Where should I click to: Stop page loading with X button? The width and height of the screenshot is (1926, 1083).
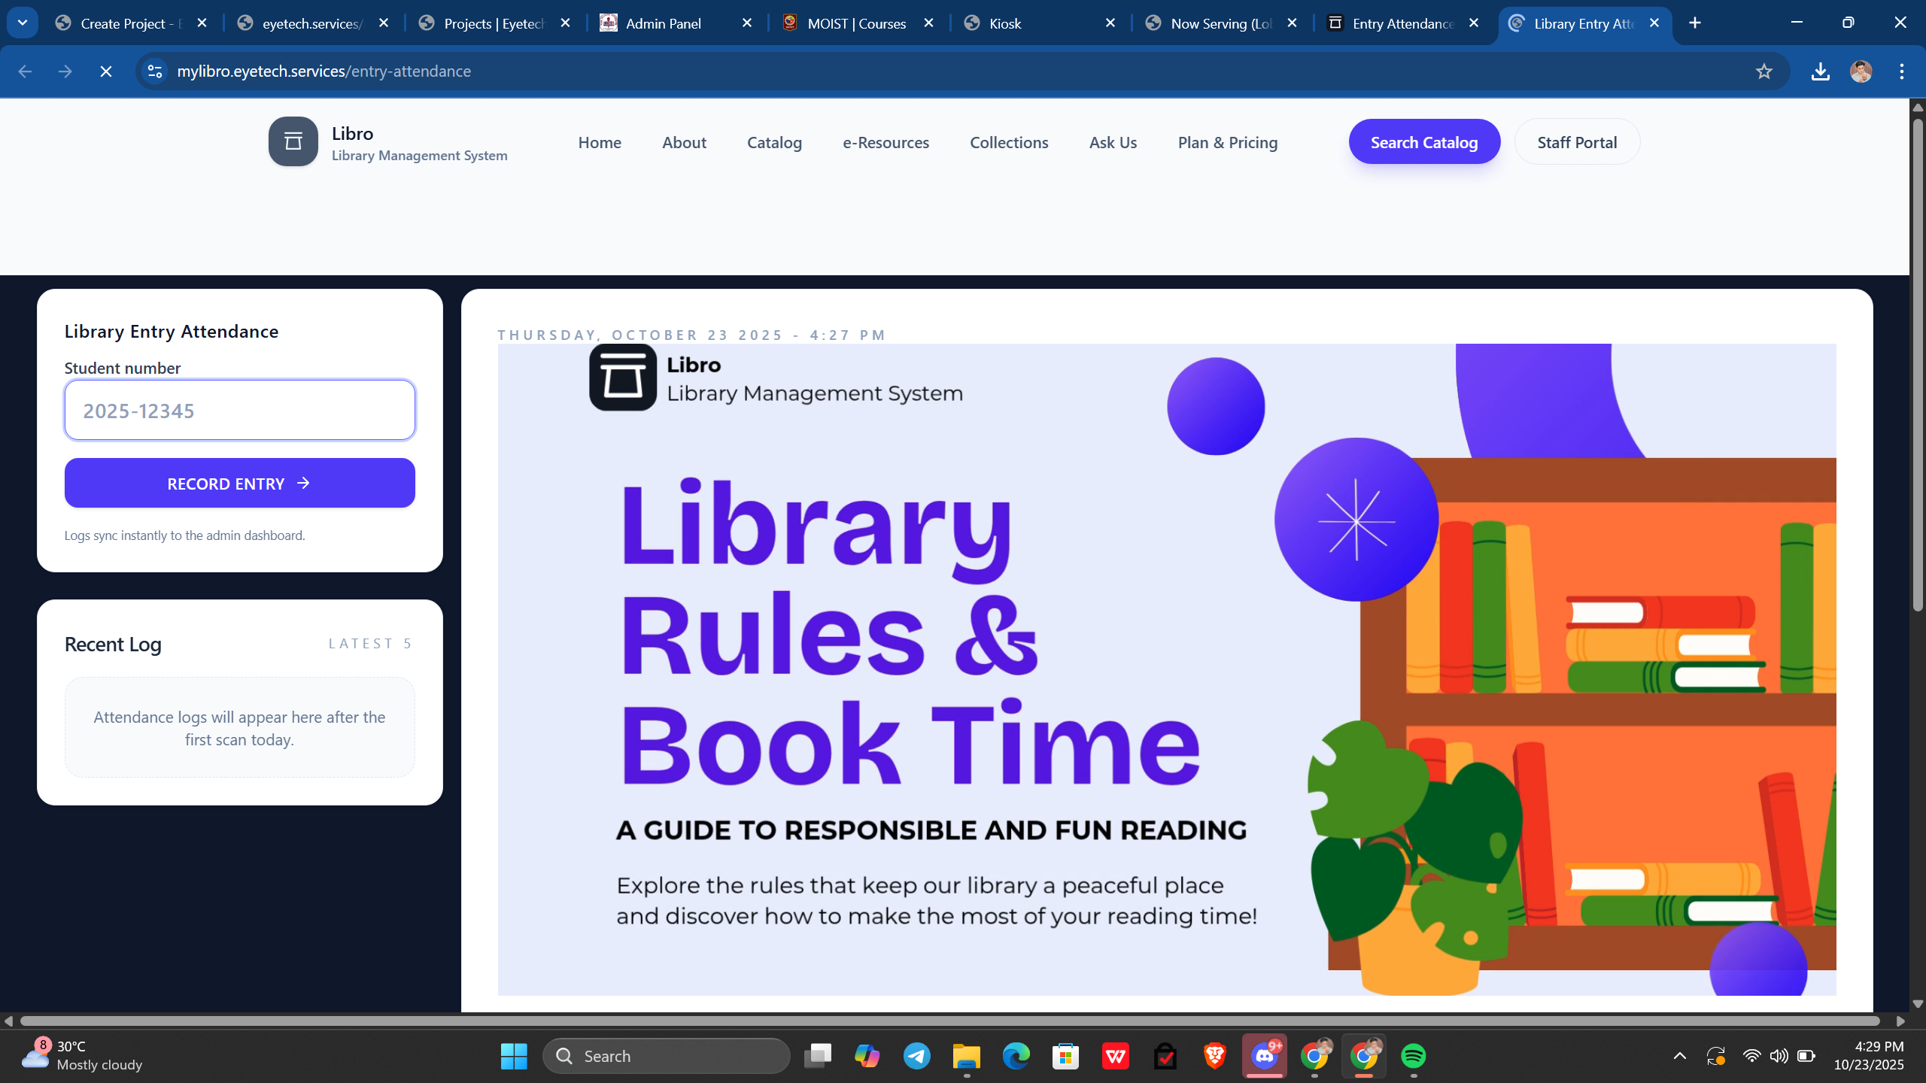point(106,71)
